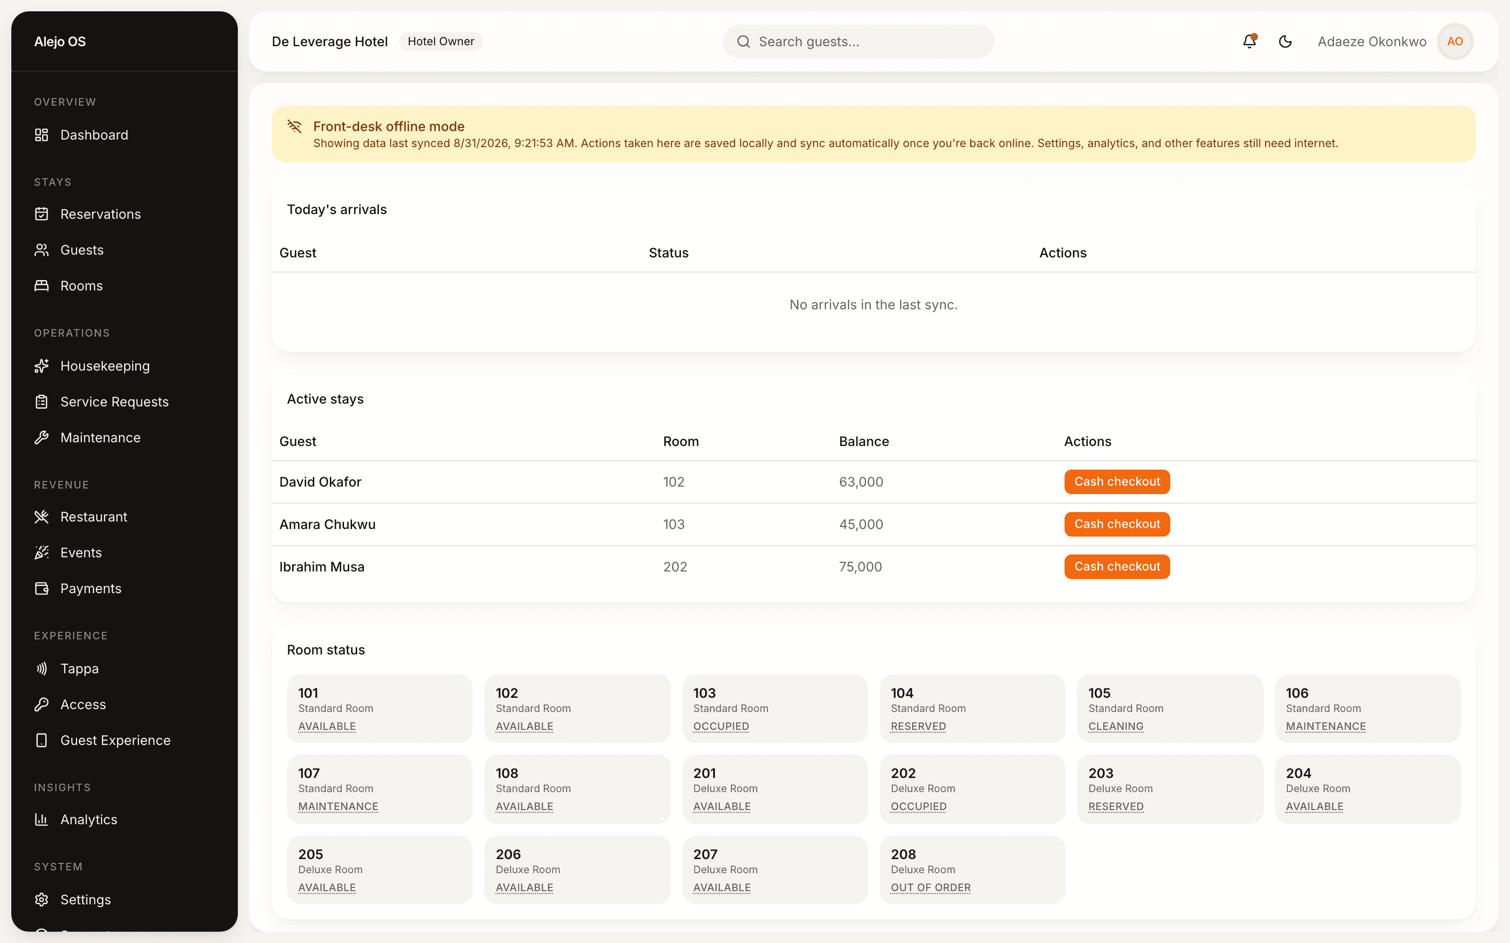Click the Analytics bar chart icon
Screen dimensions: 1510x943
pyautogui.click(x=41, y=819)
